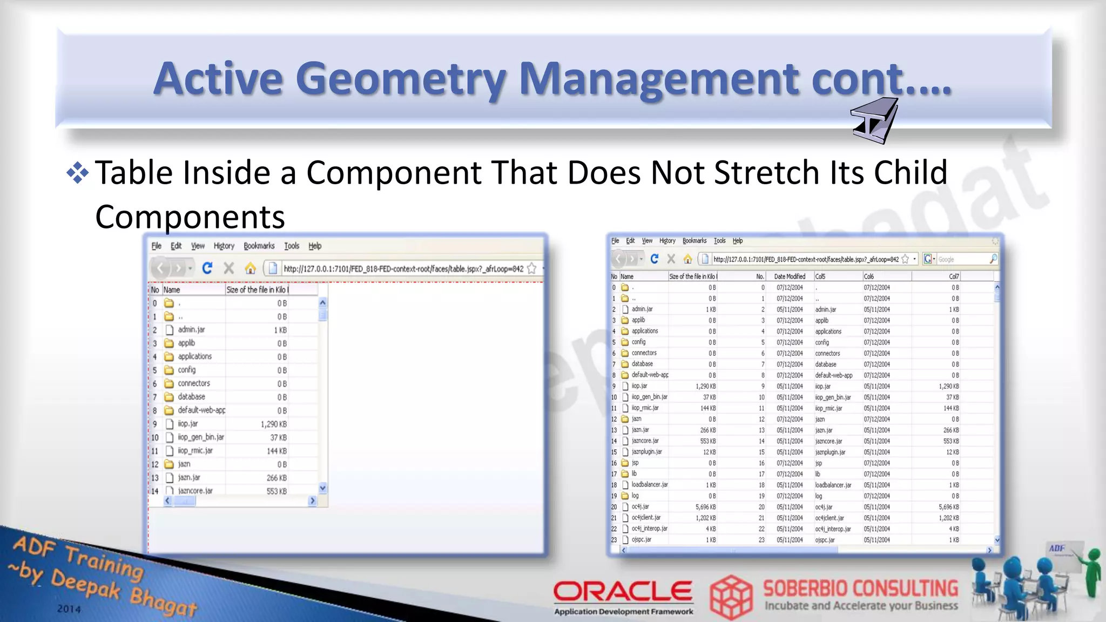Expand back/forward history dropdown in the left browser
1106x622 pixels.
[191, 268]
